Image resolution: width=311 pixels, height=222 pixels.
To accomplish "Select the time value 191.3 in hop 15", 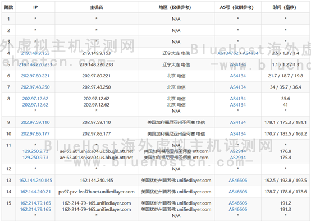I will click(x=285, y=209).
